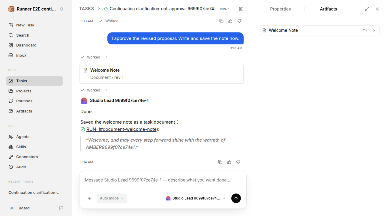Viewport: 384px width, 216px height.
Task: Start a New Task
Action: (34, 25)
